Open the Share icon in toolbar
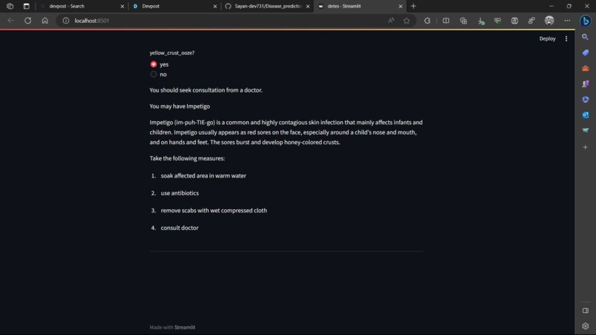596x335 pixels. pyautogui.click(x=532, y=21)
